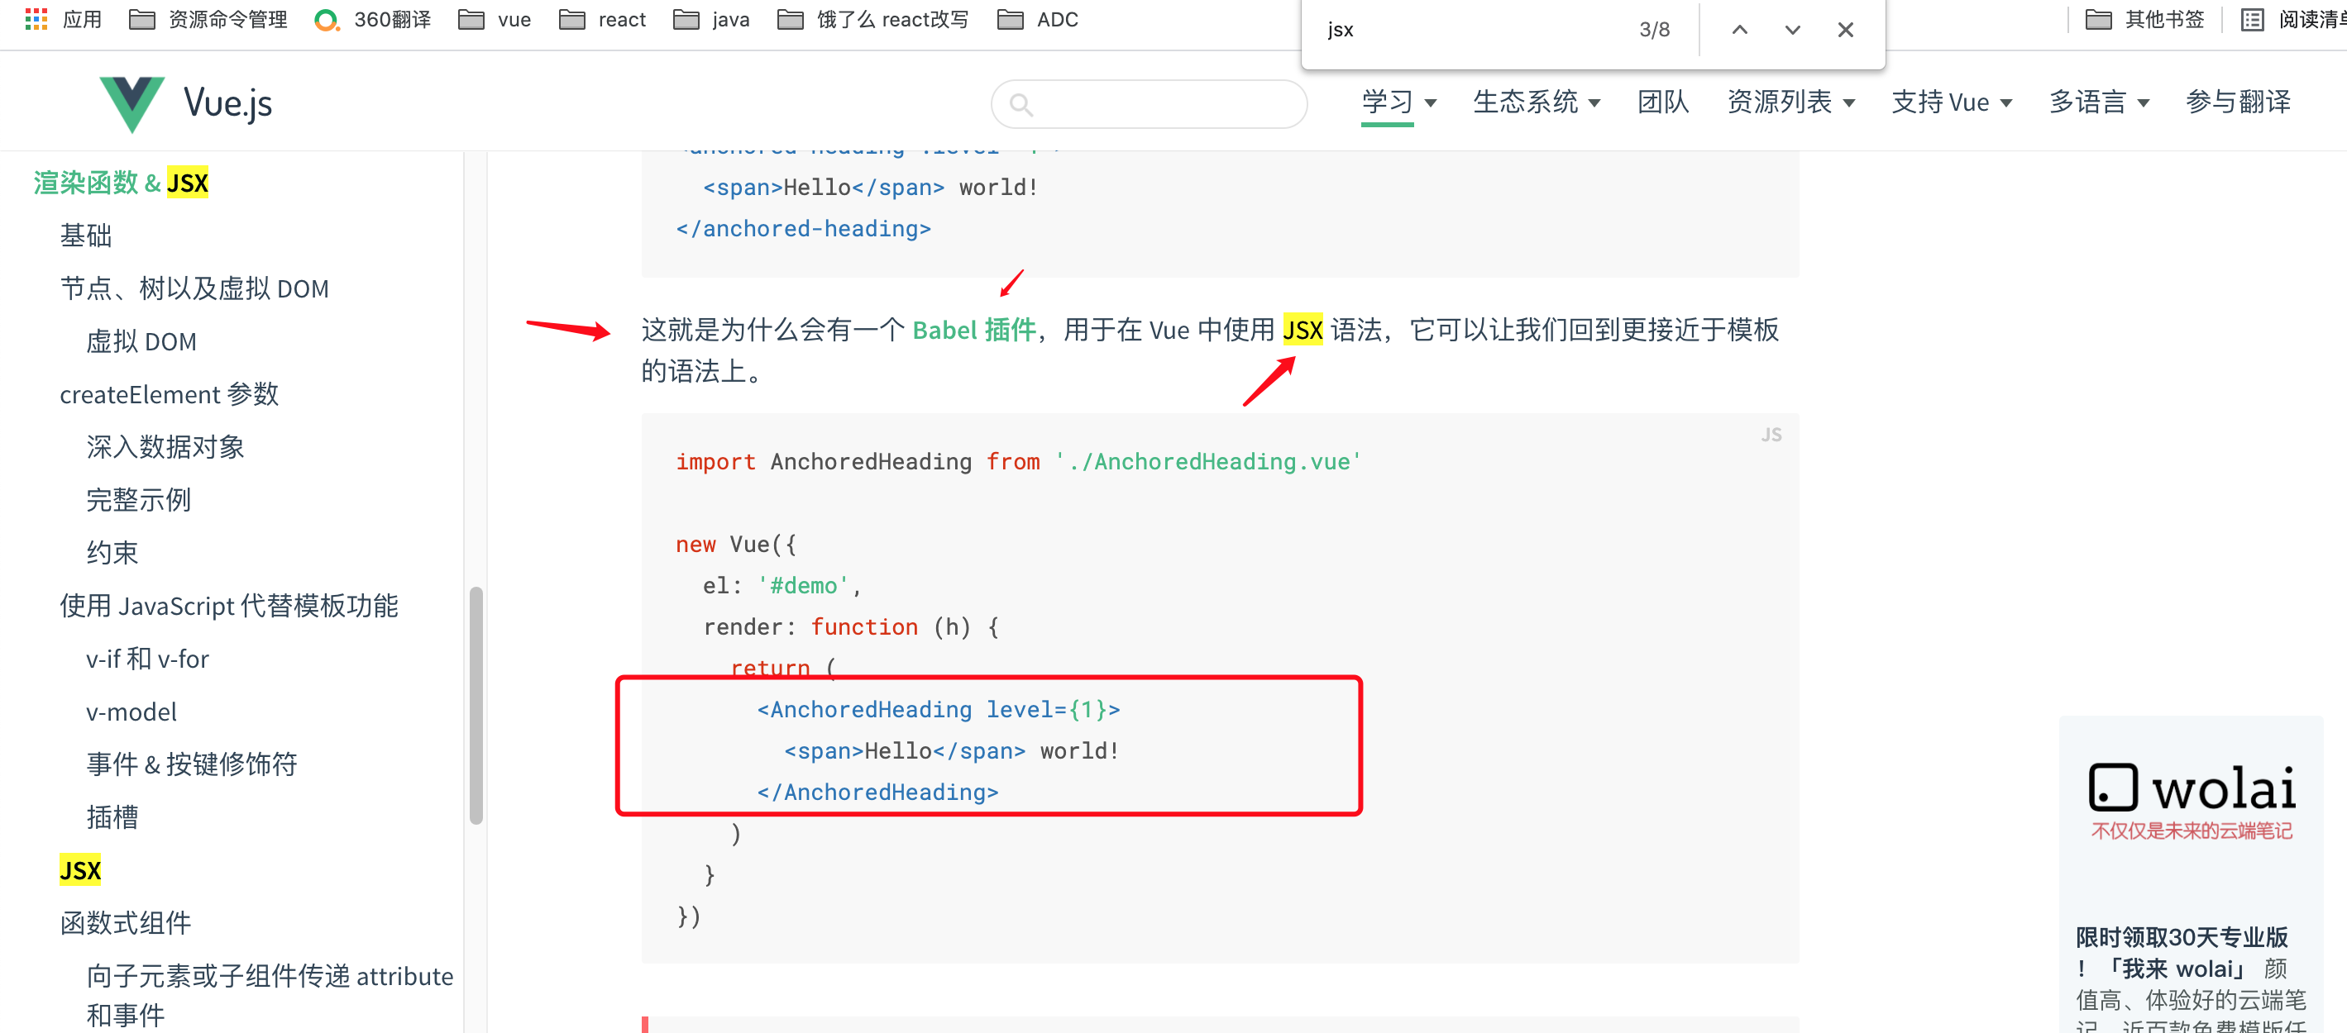
Task: Jump to 使用 JavaScript 代替模板功能 section
Action: click(x=229, y=605)
